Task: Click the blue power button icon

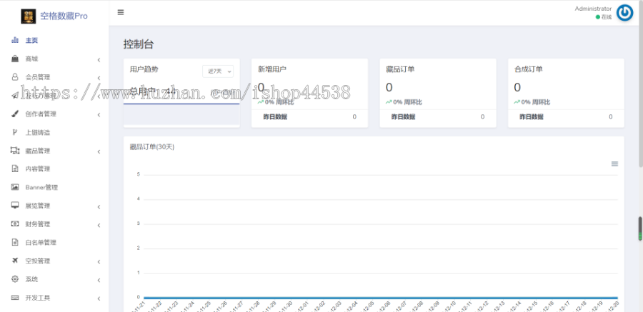Action: point(624,13)
